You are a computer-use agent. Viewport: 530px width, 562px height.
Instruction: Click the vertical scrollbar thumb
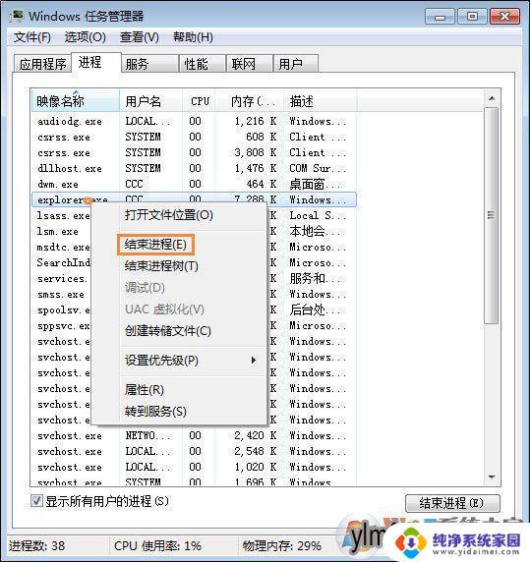[491, 215]
